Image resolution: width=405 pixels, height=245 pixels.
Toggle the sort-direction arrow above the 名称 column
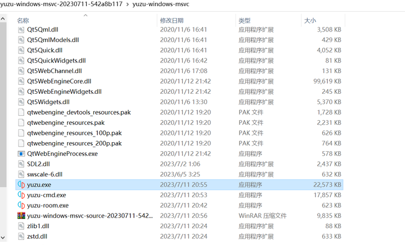click(85, 16)
